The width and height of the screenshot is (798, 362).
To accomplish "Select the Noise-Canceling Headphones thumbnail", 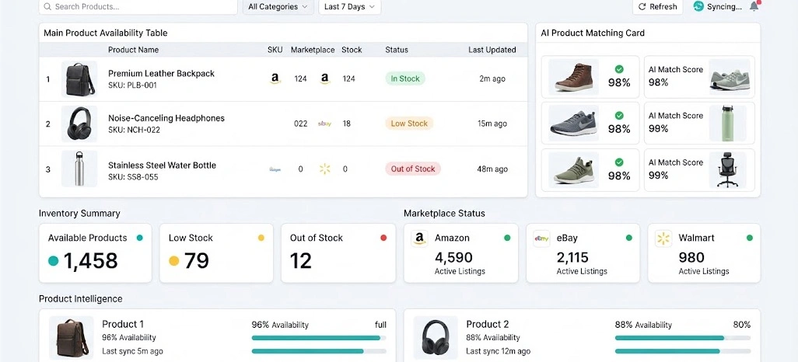I will pos(79,124).
